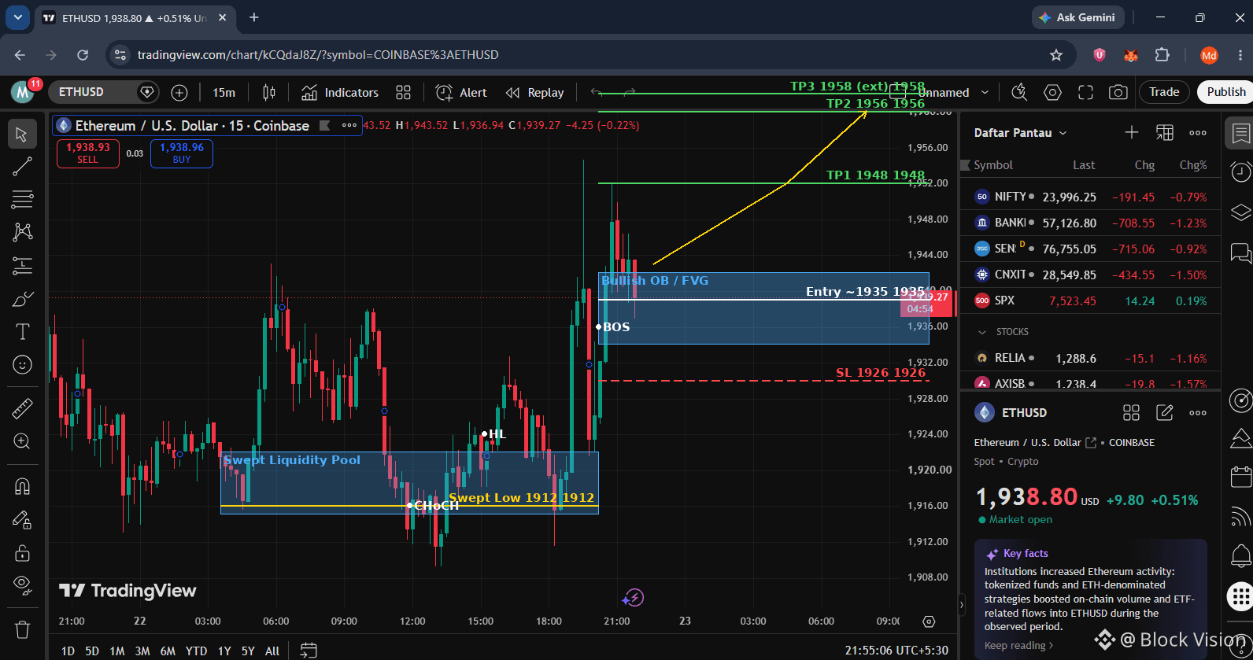
Task: Focus the browser address bar
Action: [x=590, y=55]
